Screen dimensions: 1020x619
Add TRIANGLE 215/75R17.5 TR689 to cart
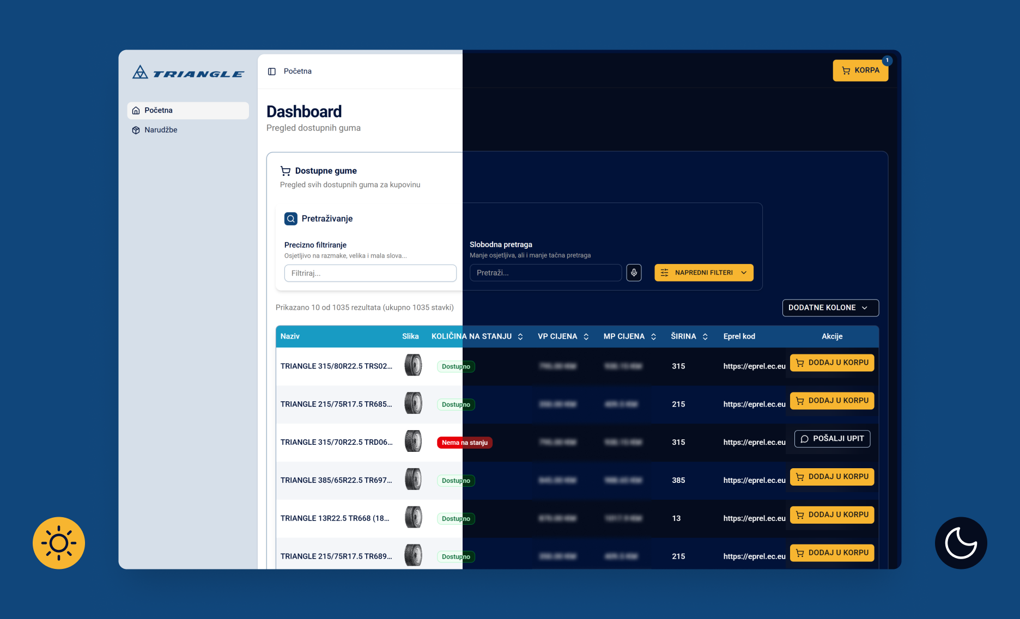832,553
